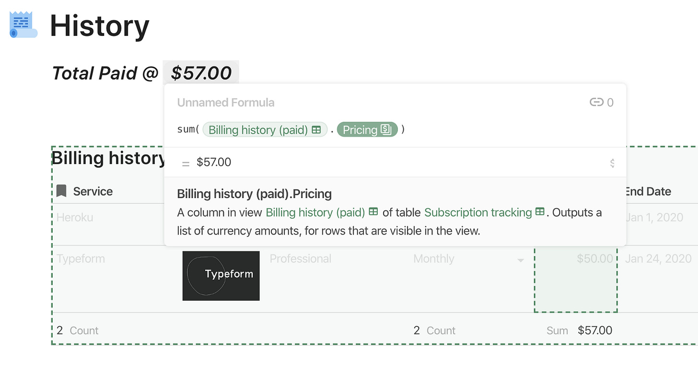Open the Monthly dropdown arrow in Typeform row
The width and height of the screenshot is (698, 374).
[x=520, y=260]
